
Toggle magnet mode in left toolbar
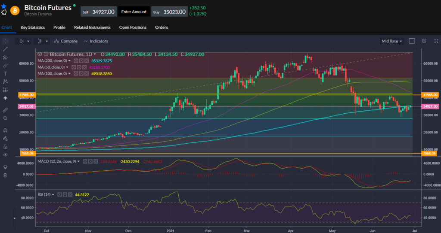(5, 130)
